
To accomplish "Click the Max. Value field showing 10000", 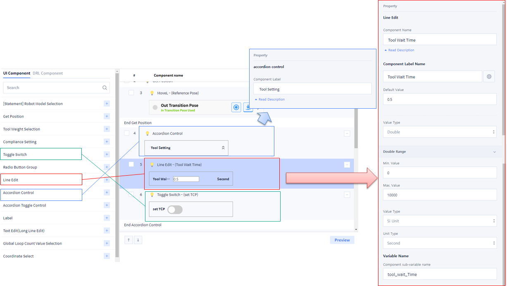I will click(x=440, y=195).
